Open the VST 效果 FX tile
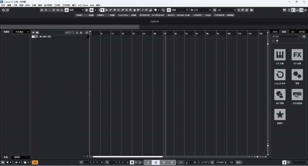Viewport: 308px width, 166px height. point(297,55)
